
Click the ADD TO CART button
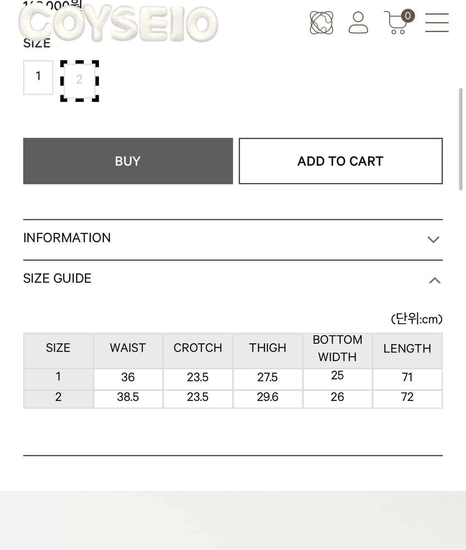[x=340, y=161]
